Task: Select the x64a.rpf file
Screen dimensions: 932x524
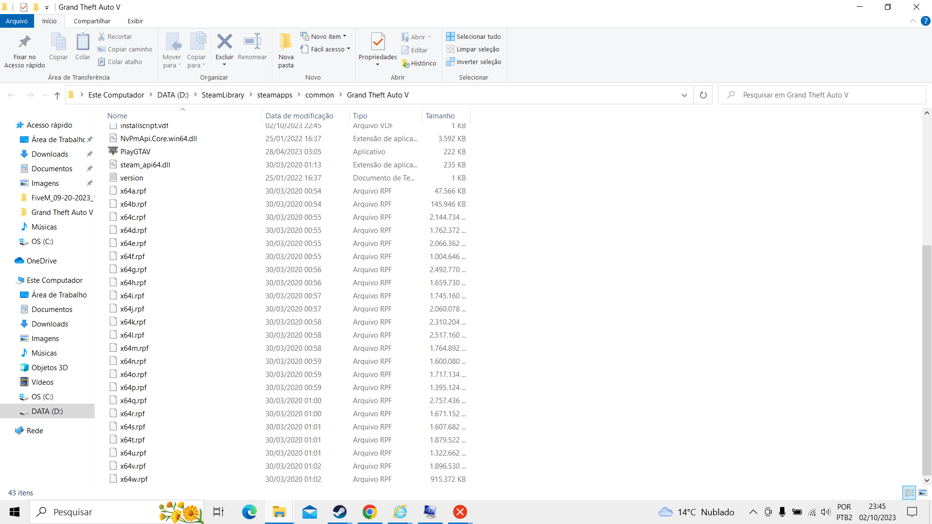Action: point(133,191)
